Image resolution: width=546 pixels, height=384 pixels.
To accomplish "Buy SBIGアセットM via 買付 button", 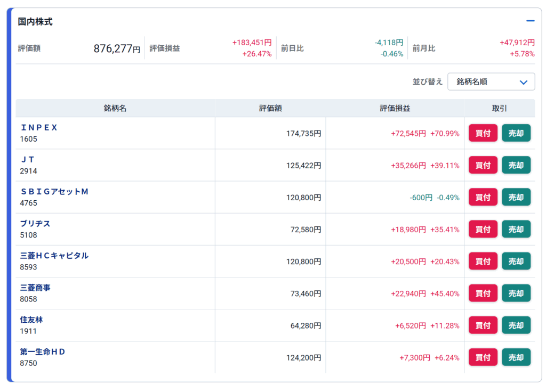I will (483, 197).
